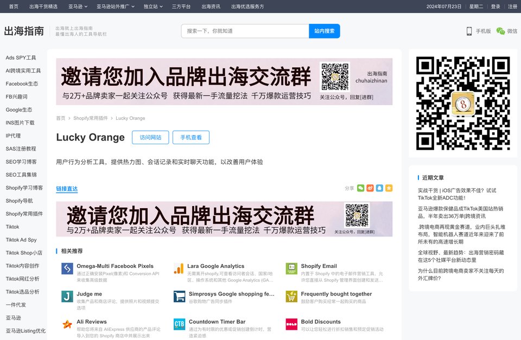Click the large sidebar QR code

[463, 103]
